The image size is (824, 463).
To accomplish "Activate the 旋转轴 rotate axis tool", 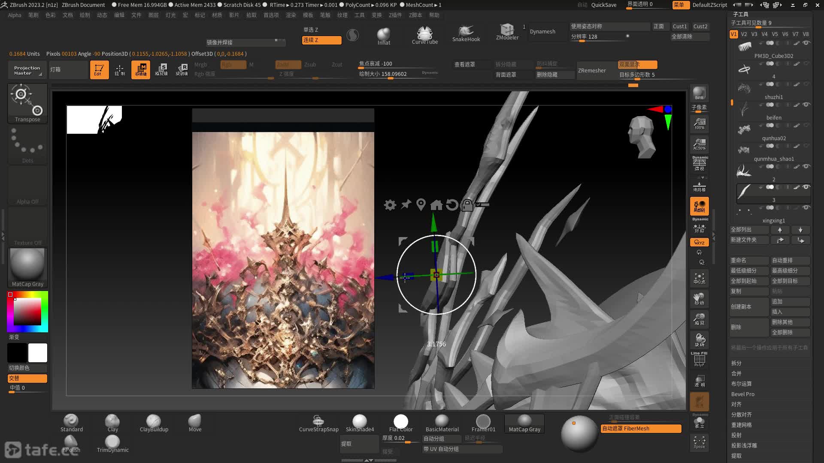I will coord(182,70).
